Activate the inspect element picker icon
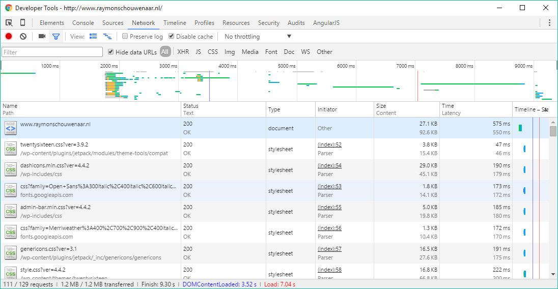The image size is (558, 289). (x=9, y=23)
